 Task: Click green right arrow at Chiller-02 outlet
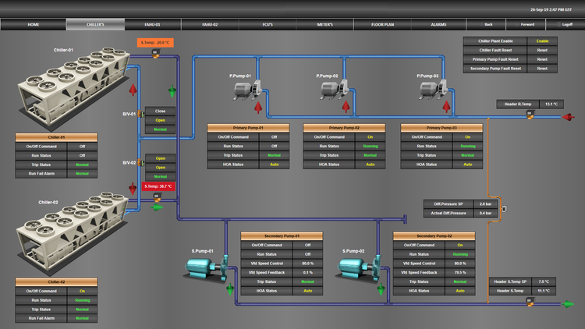point(157,207)
